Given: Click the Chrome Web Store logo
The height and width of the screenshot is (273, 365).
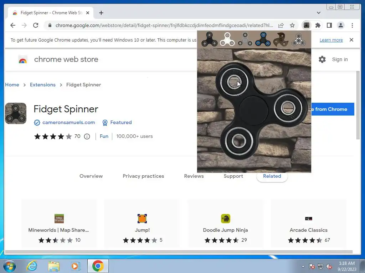Looking at the screenshot, I should coord(23,59).
